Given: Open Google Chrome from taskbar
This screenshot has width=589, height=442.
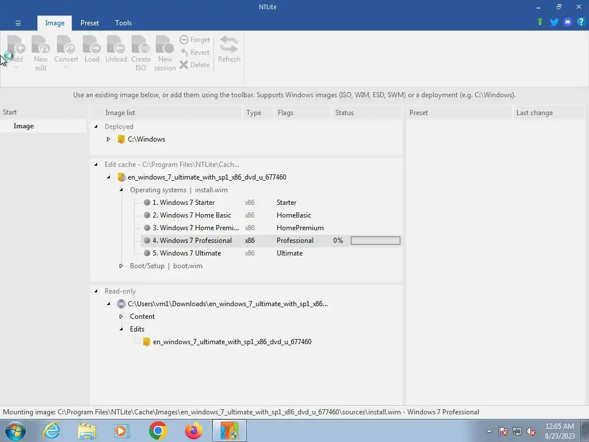Looking at the screenshot, I should click(x=158, y=430).
